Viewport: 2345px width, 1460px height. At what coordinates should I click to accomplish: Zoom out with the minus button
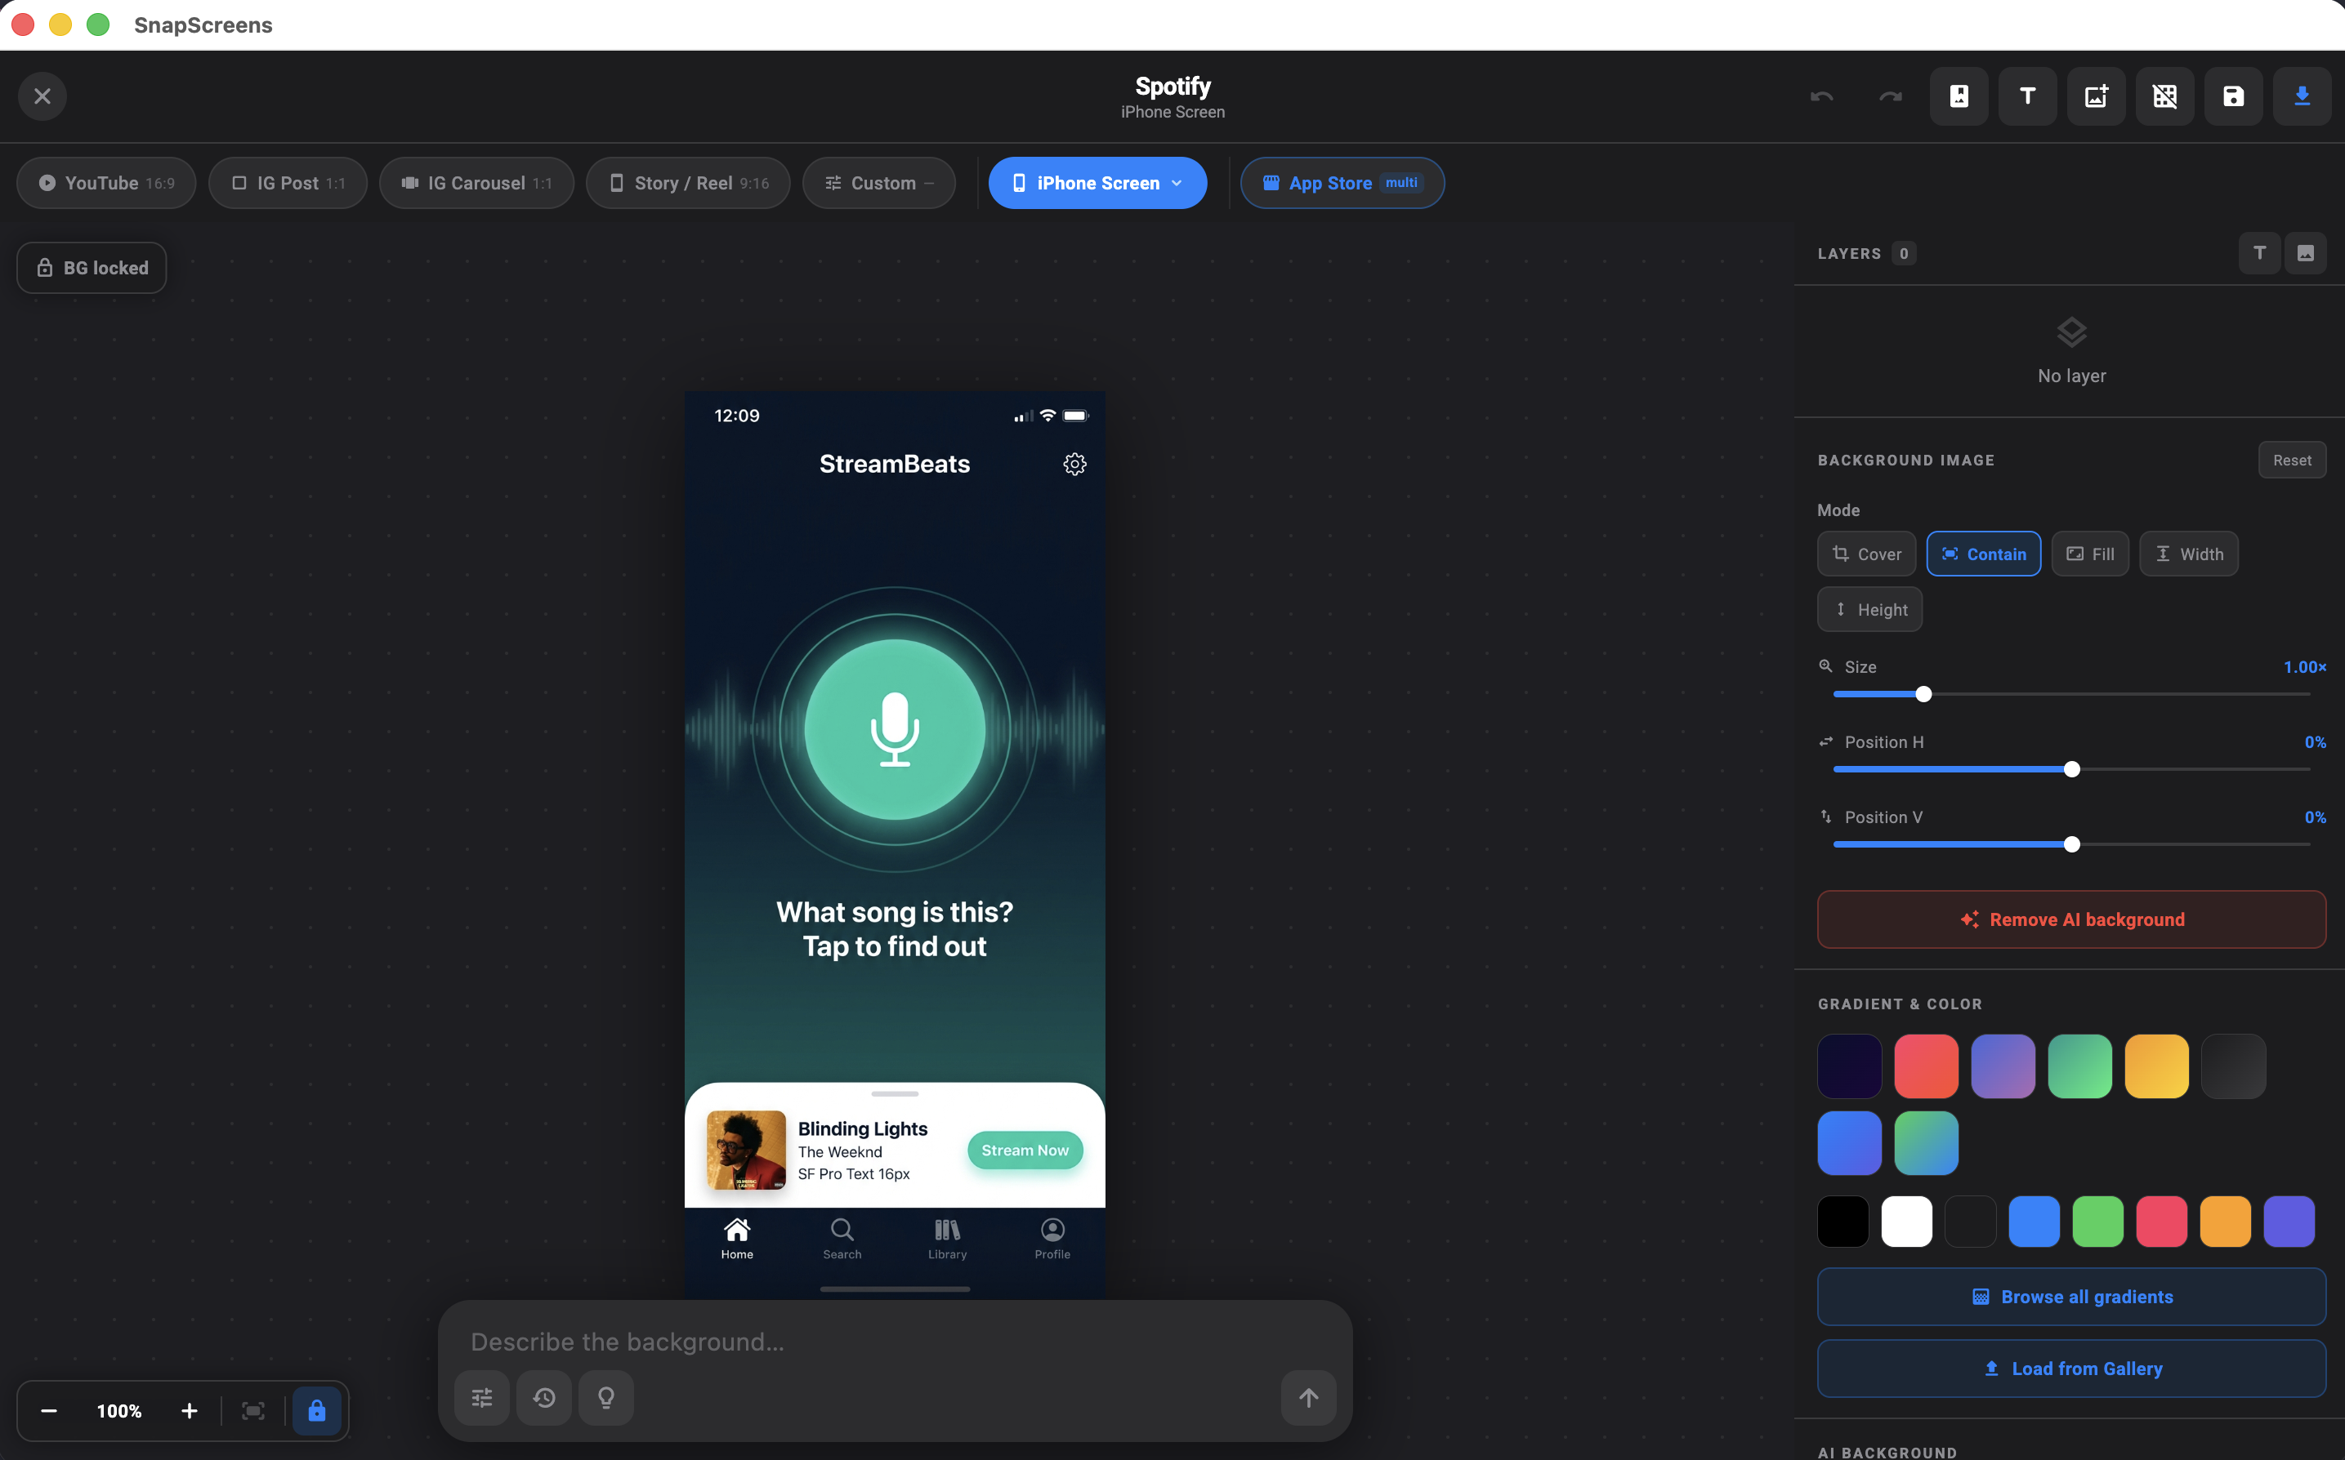tap(48, 1411)
